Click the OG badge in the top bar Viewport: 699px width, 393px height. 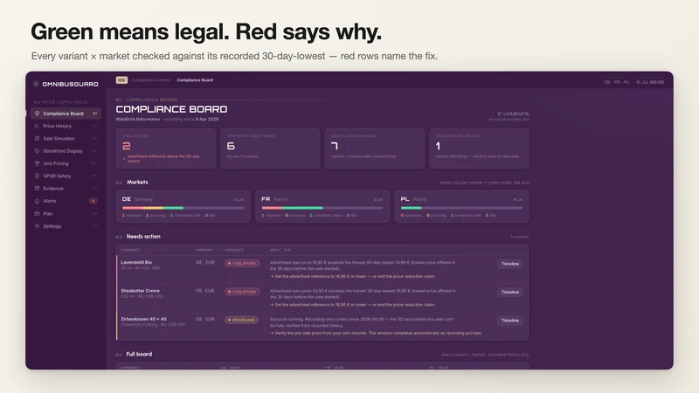[x=121, y=80]
